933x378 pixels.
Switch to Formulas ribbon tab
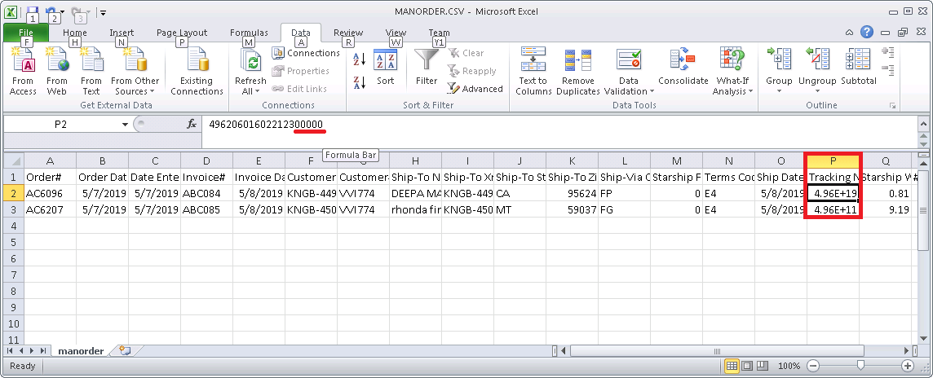(x=249, y=33)
